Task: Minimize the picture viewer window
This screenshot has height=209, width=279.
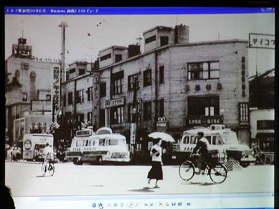Action: [263, 10]
